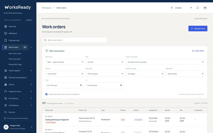Toggle Include sub assets checkbox

click(x=46, y=94)
